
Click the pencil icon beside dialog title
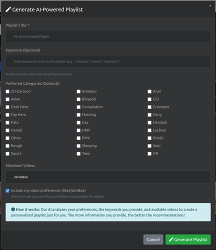pyautogui.click(x=8, y=9)
